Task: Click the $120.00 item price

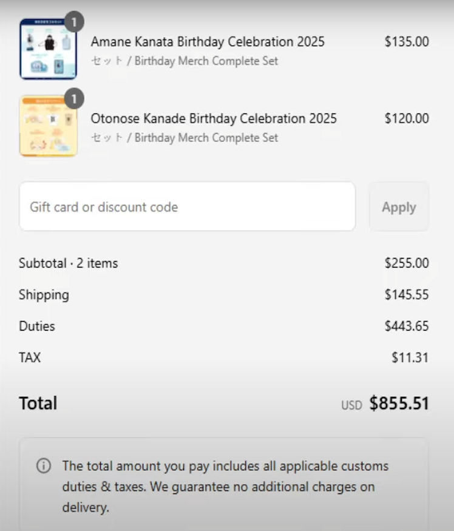Action: pyautogui.click(x=407, y=118)
